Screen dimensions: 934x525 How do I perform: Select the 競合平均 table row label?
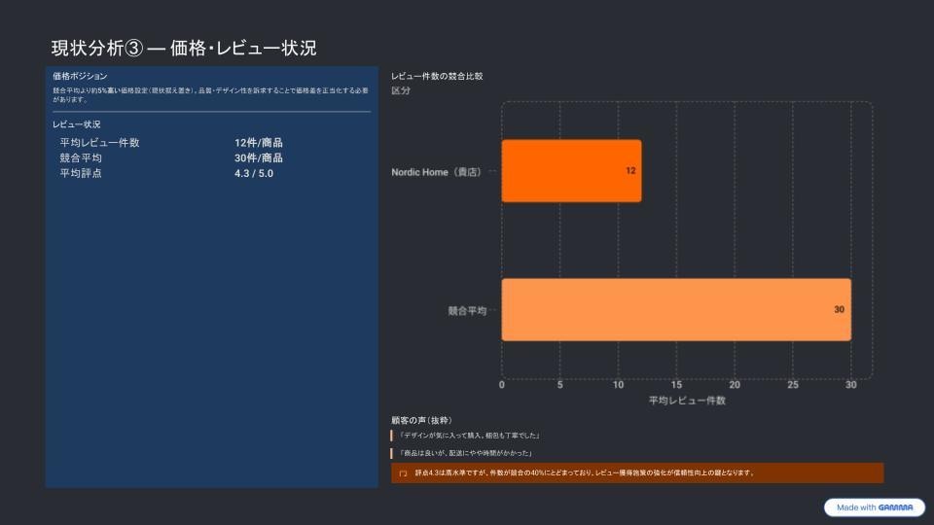tap(81, 157)
